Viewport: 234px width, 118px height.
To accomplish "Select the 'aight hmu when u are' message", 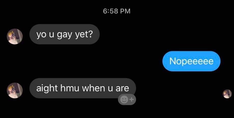I will click(83, 88).
